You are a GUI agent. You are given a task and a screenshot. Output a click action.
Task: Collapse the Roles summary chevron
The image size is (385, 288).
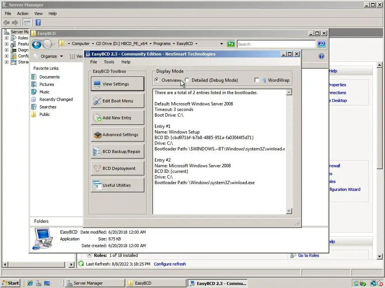(x=89, y=255)
